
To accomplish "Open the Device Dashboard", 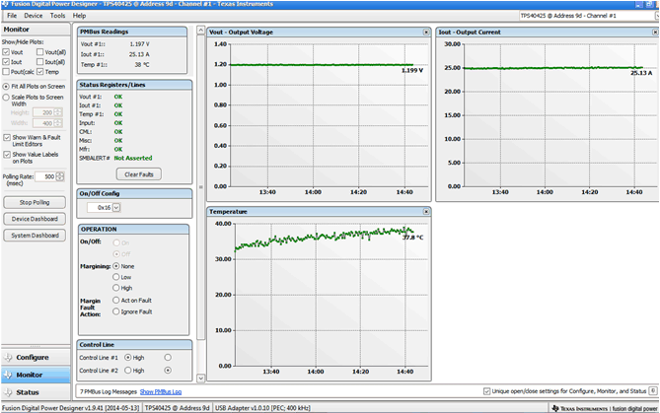I will click(x=35, y=219).
